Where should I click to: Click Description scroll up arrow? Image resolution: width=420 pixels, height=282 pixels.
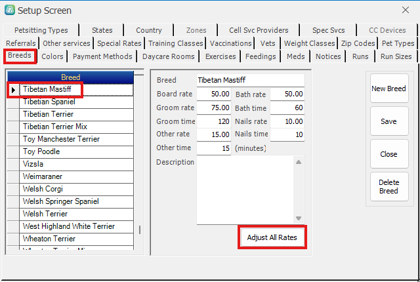pyautogui.click(x=299, y=162)
